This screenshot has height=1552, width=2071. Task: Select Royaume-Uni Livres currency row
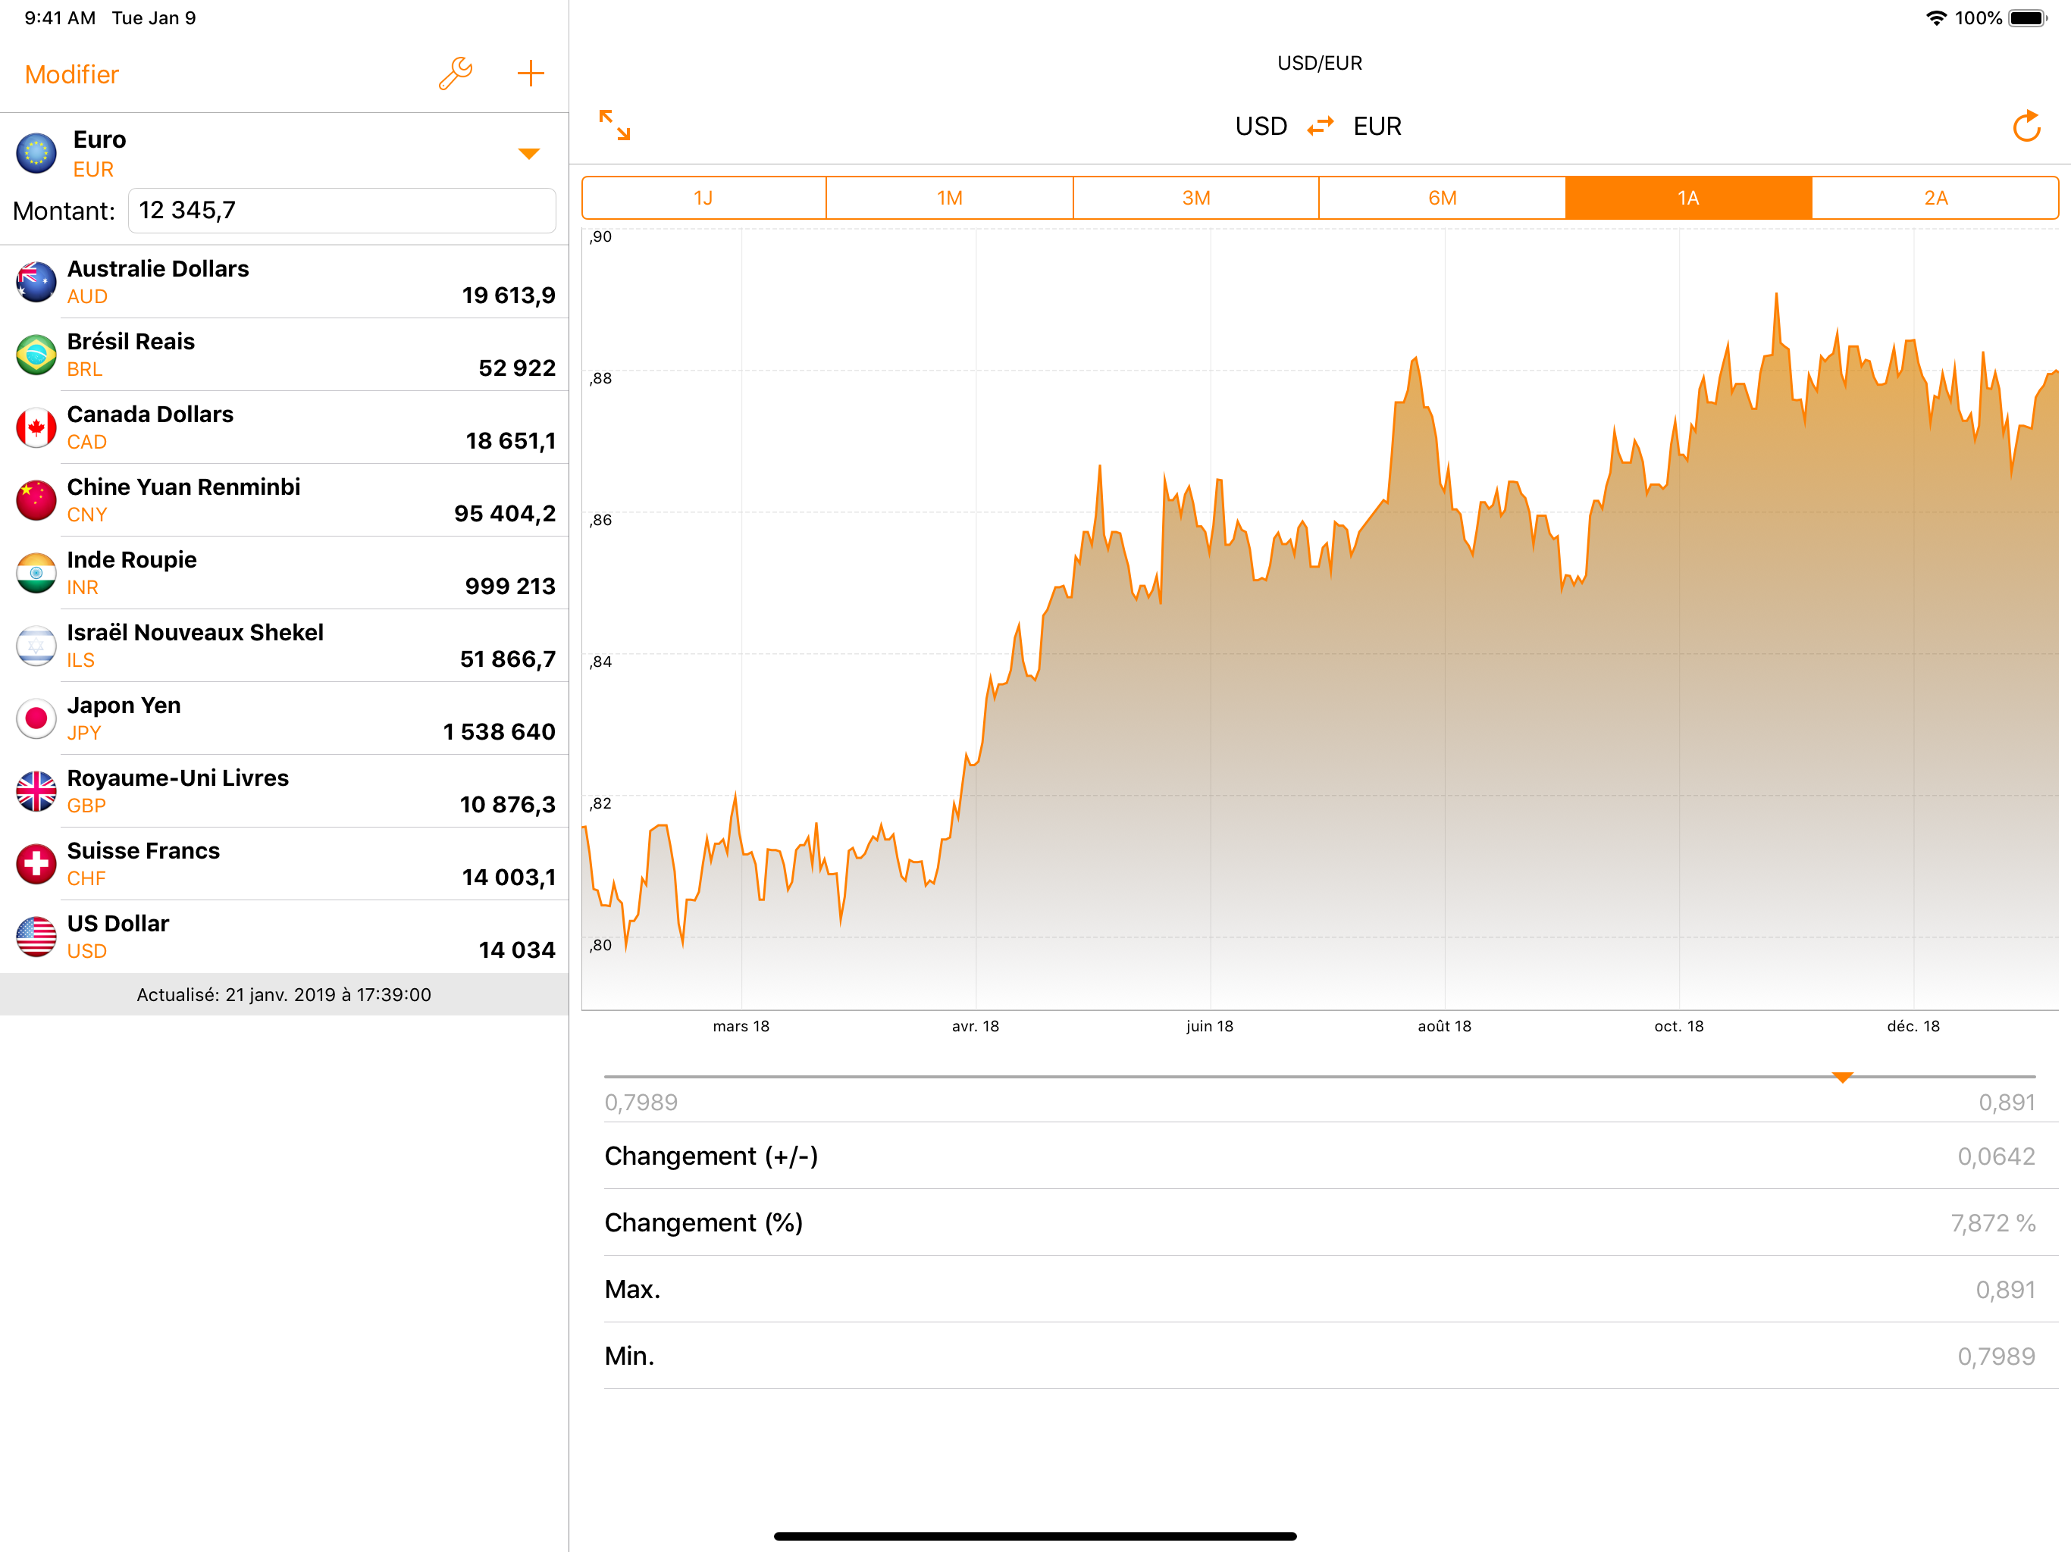pyautogui.click(x=284, y=791)
